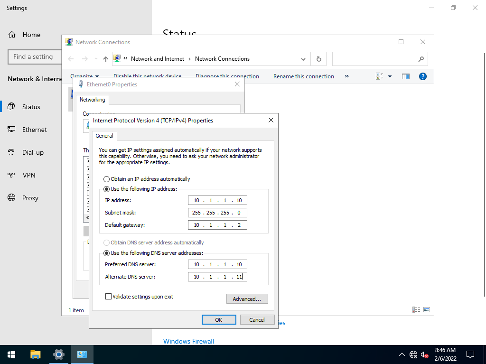The image size is (486, 364).
Task: Click the muted volume tray icon
Action: [x=425, y=355]
